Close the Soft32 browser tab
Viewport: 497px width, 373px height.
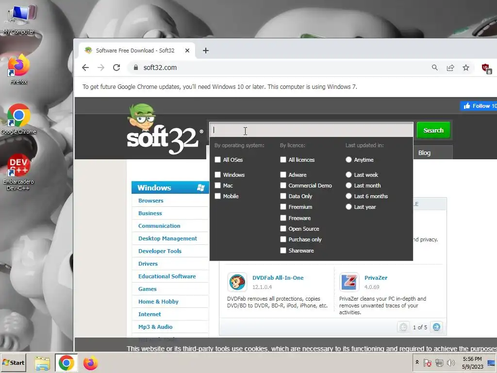coord(187,51)
